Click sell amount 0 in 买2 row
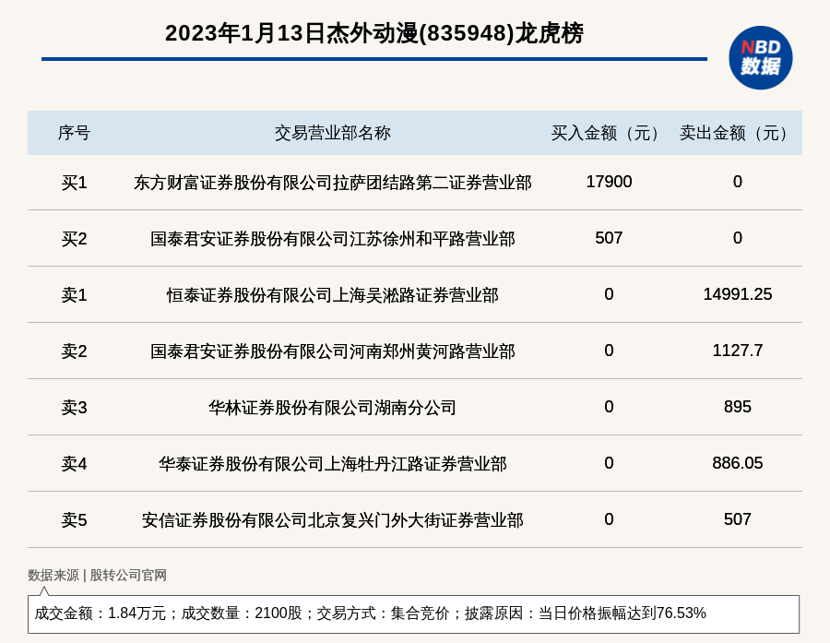This screenshot has width=830, height=643. click(x=738, y=238)
